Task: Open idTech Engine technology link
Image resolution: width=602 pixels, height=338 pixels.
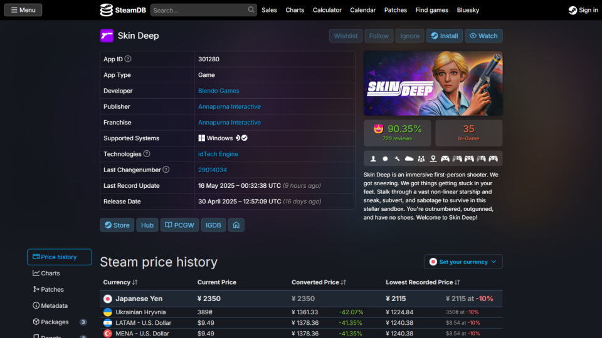Action: (218, 154)
